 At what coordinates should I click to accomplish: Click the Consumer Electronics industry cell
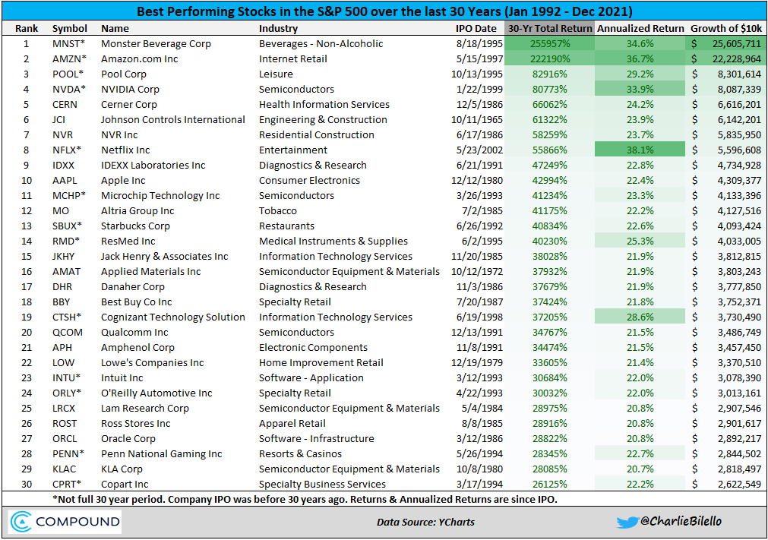(309, 180)
